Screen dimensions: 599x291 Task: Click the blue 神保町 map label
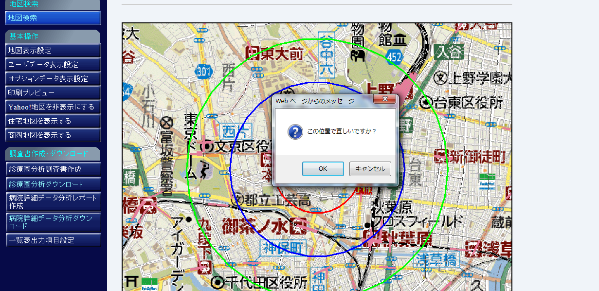coord(283,247)
